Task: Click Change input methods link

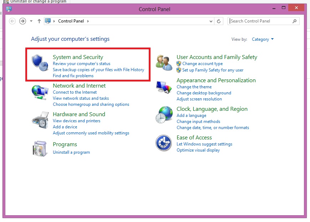Action: tap(198, 122)
